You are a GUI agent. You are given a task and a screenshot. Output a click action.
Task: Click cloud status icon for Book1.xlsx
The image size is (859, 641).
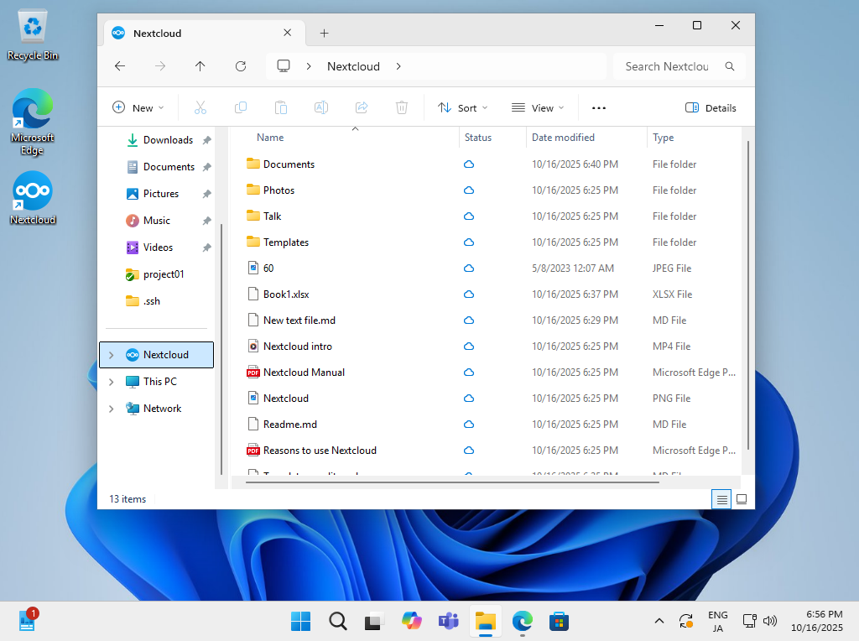[x=469, y=294]
